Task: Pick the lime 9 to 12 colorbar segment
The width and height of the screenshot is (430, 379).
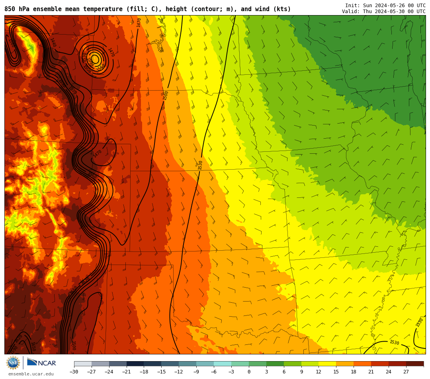Action: pyautogui.click(x=310, y=364)
